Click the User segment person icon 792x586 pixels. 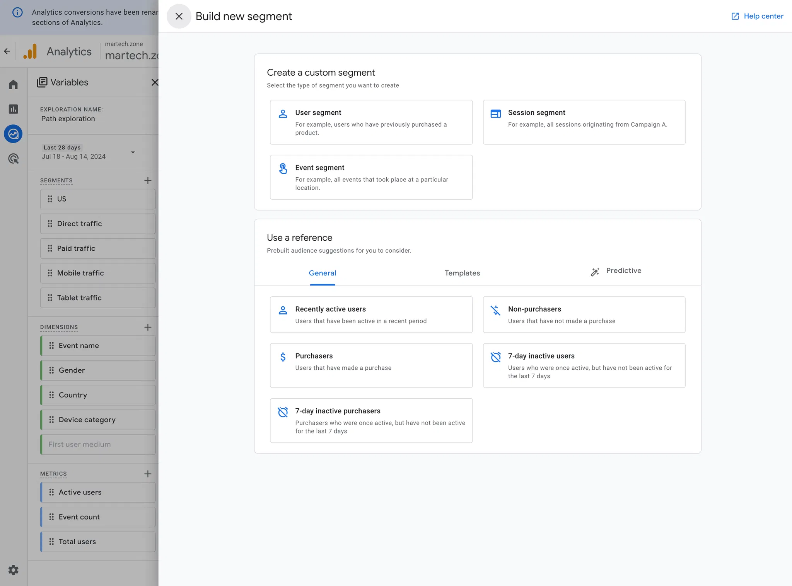(x=283, y=114)
